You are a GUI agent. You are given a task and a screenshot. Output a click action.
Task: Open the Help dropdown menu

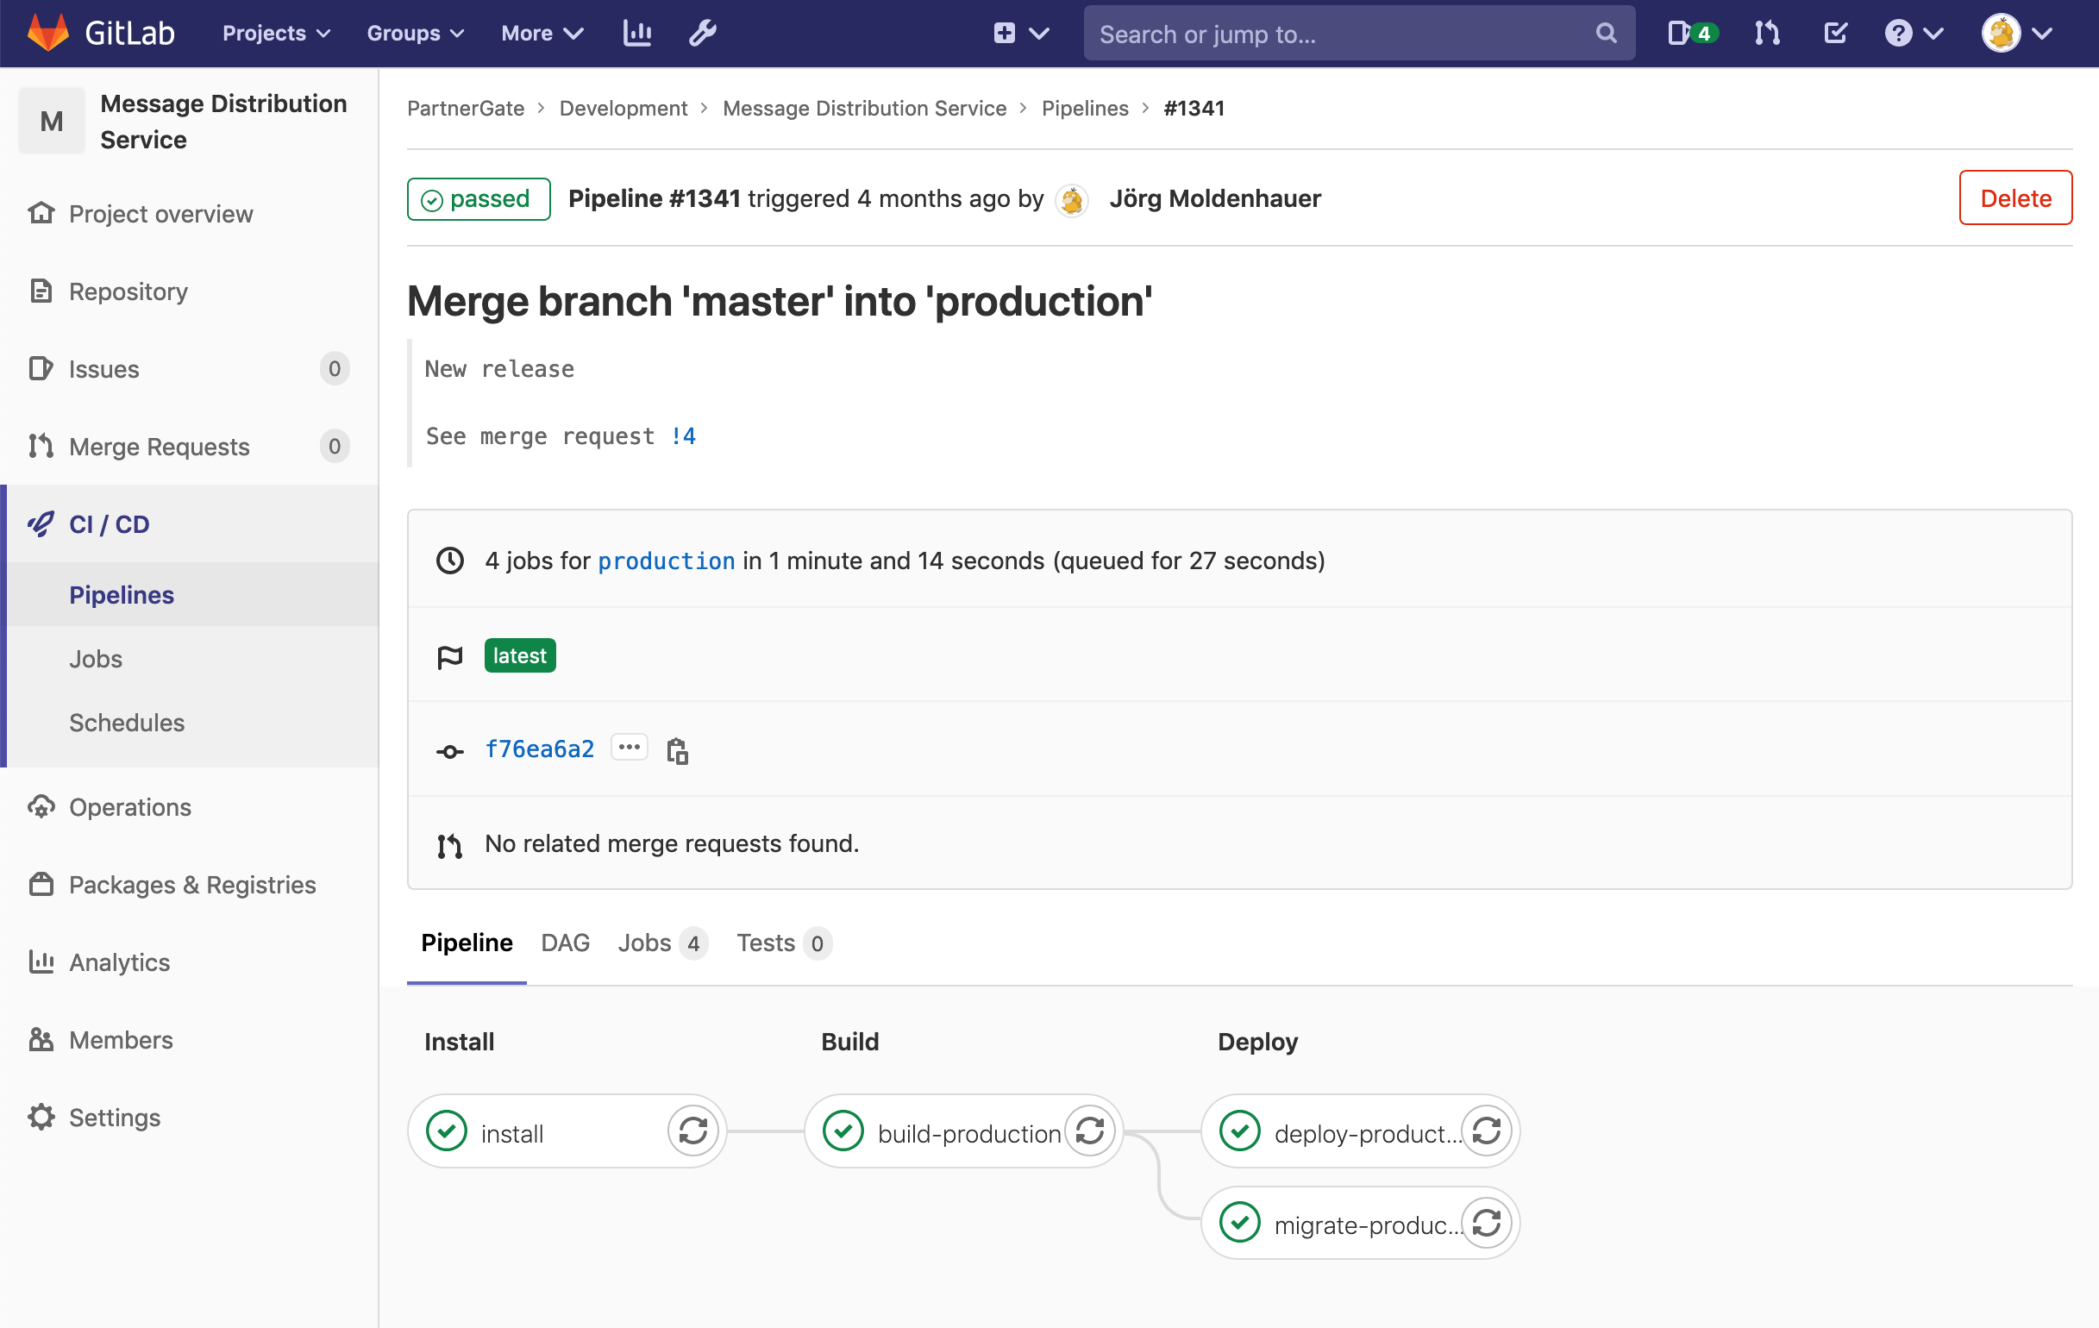(x=1913, y=33)
